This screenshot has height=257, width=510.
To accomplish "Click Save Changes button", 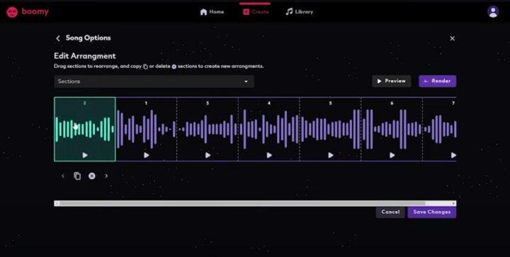I will point(432,212).
